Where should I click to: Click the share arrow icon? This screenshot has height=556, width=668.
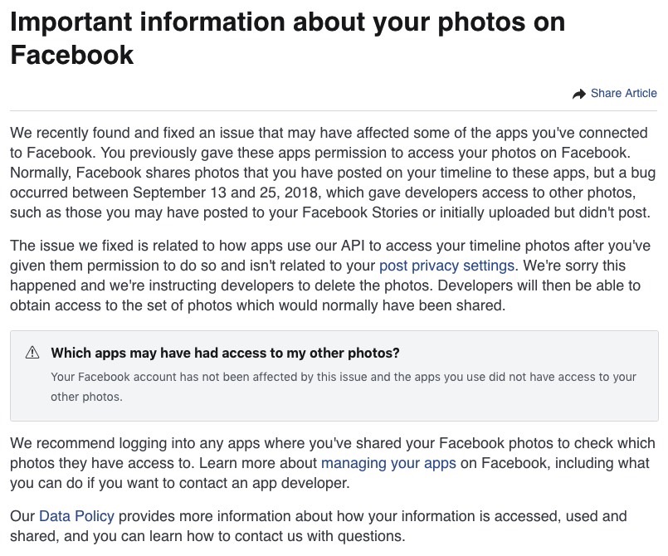coord(579,94)
